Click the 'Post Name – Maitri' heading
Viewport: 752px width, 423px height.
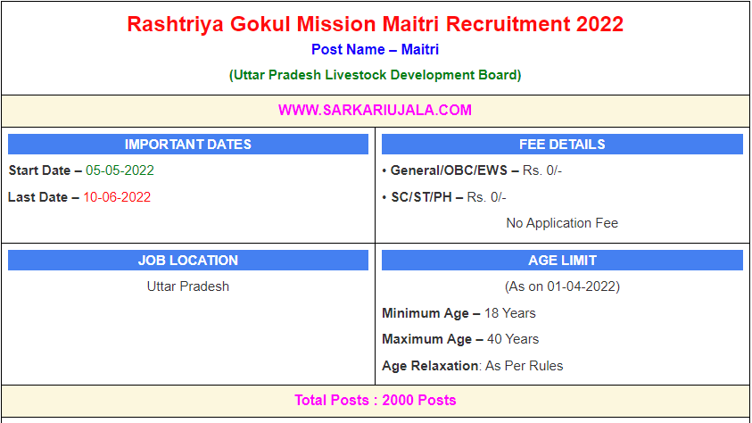(x=375, y=50)
